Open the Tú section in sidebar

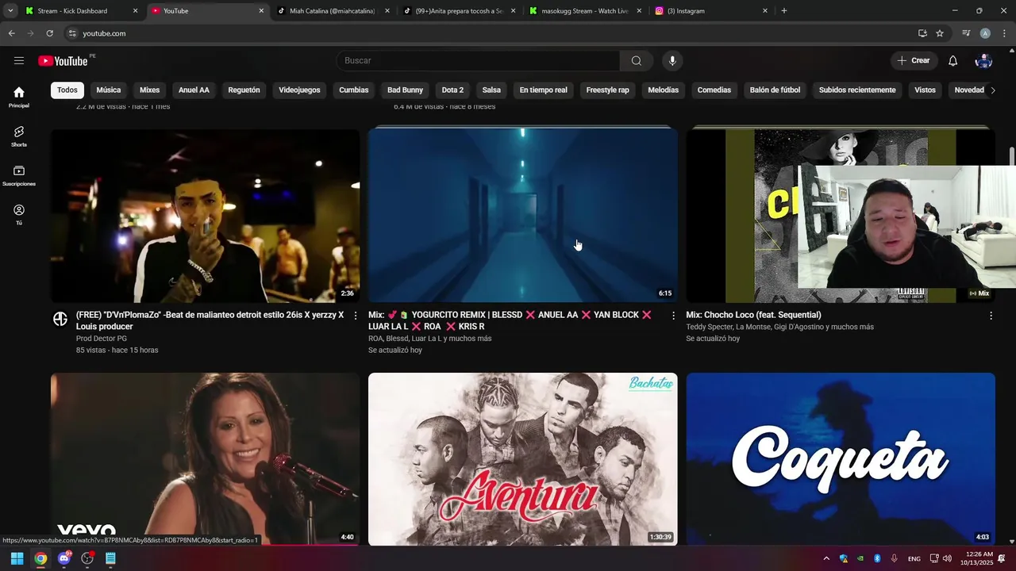(19, 214)
